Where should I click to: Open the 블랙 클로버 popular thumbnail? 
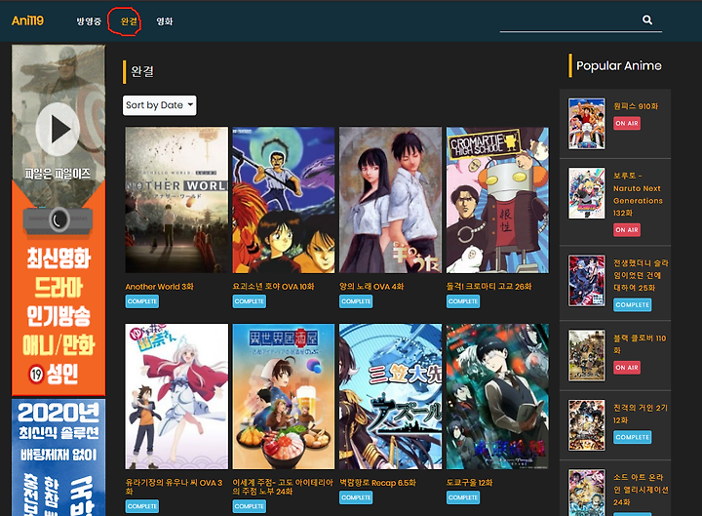pos(587,356)
